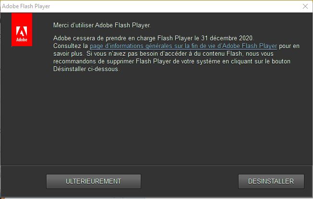This screenshot has width=313, height=199.
Task: Click the white "A" symbol in the logo
Action: point(21,32)
